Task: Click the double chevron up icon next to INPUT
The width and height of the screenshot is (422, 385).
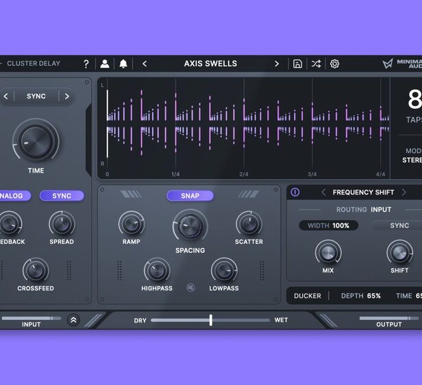Action: pos(73,320)
